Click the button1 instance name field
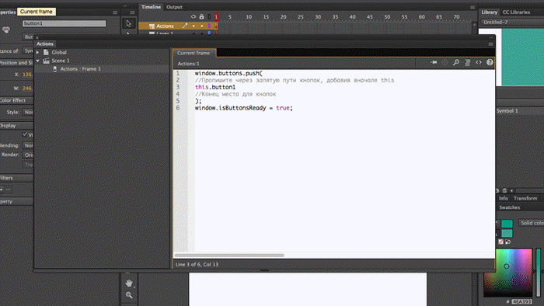The image size is (544, 306). 65,23
